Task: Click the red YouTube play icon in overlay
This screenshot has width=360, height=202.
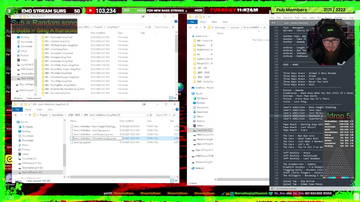Action: pyautogui.click(x=90, y=11)
